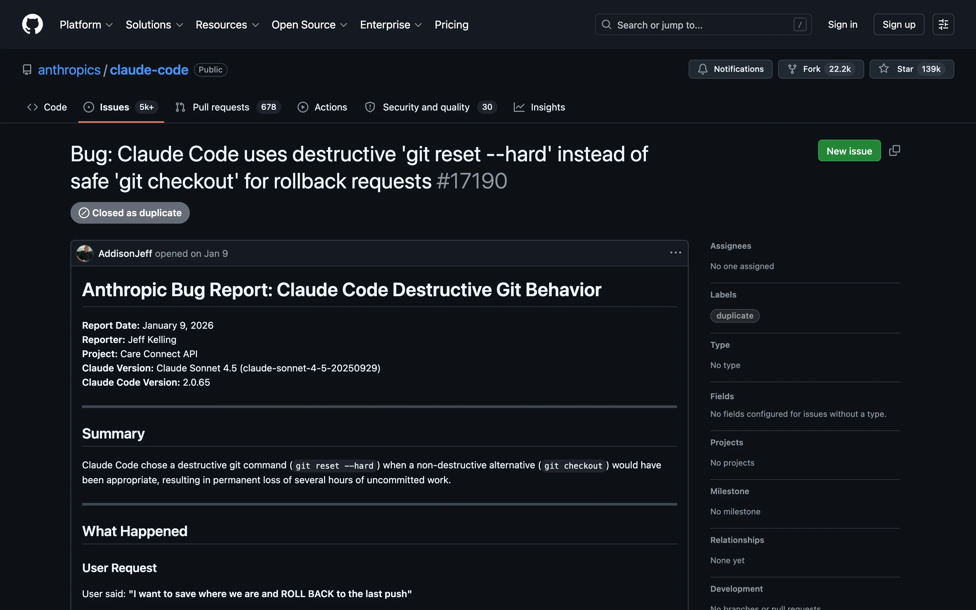976x610 pixels.
Task: Open the Platform dropdown menu
Action: click(x=86, y=25)
